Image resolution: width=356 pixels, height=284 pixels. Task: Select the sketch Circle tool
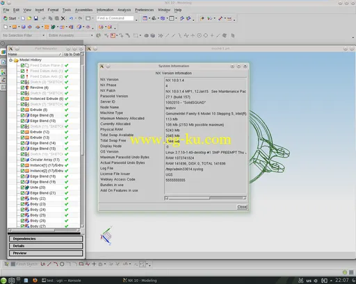(62, 264)
